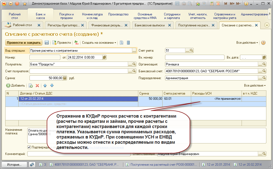Click the История... button
This screenshot has width=273, height=169.
14,165
